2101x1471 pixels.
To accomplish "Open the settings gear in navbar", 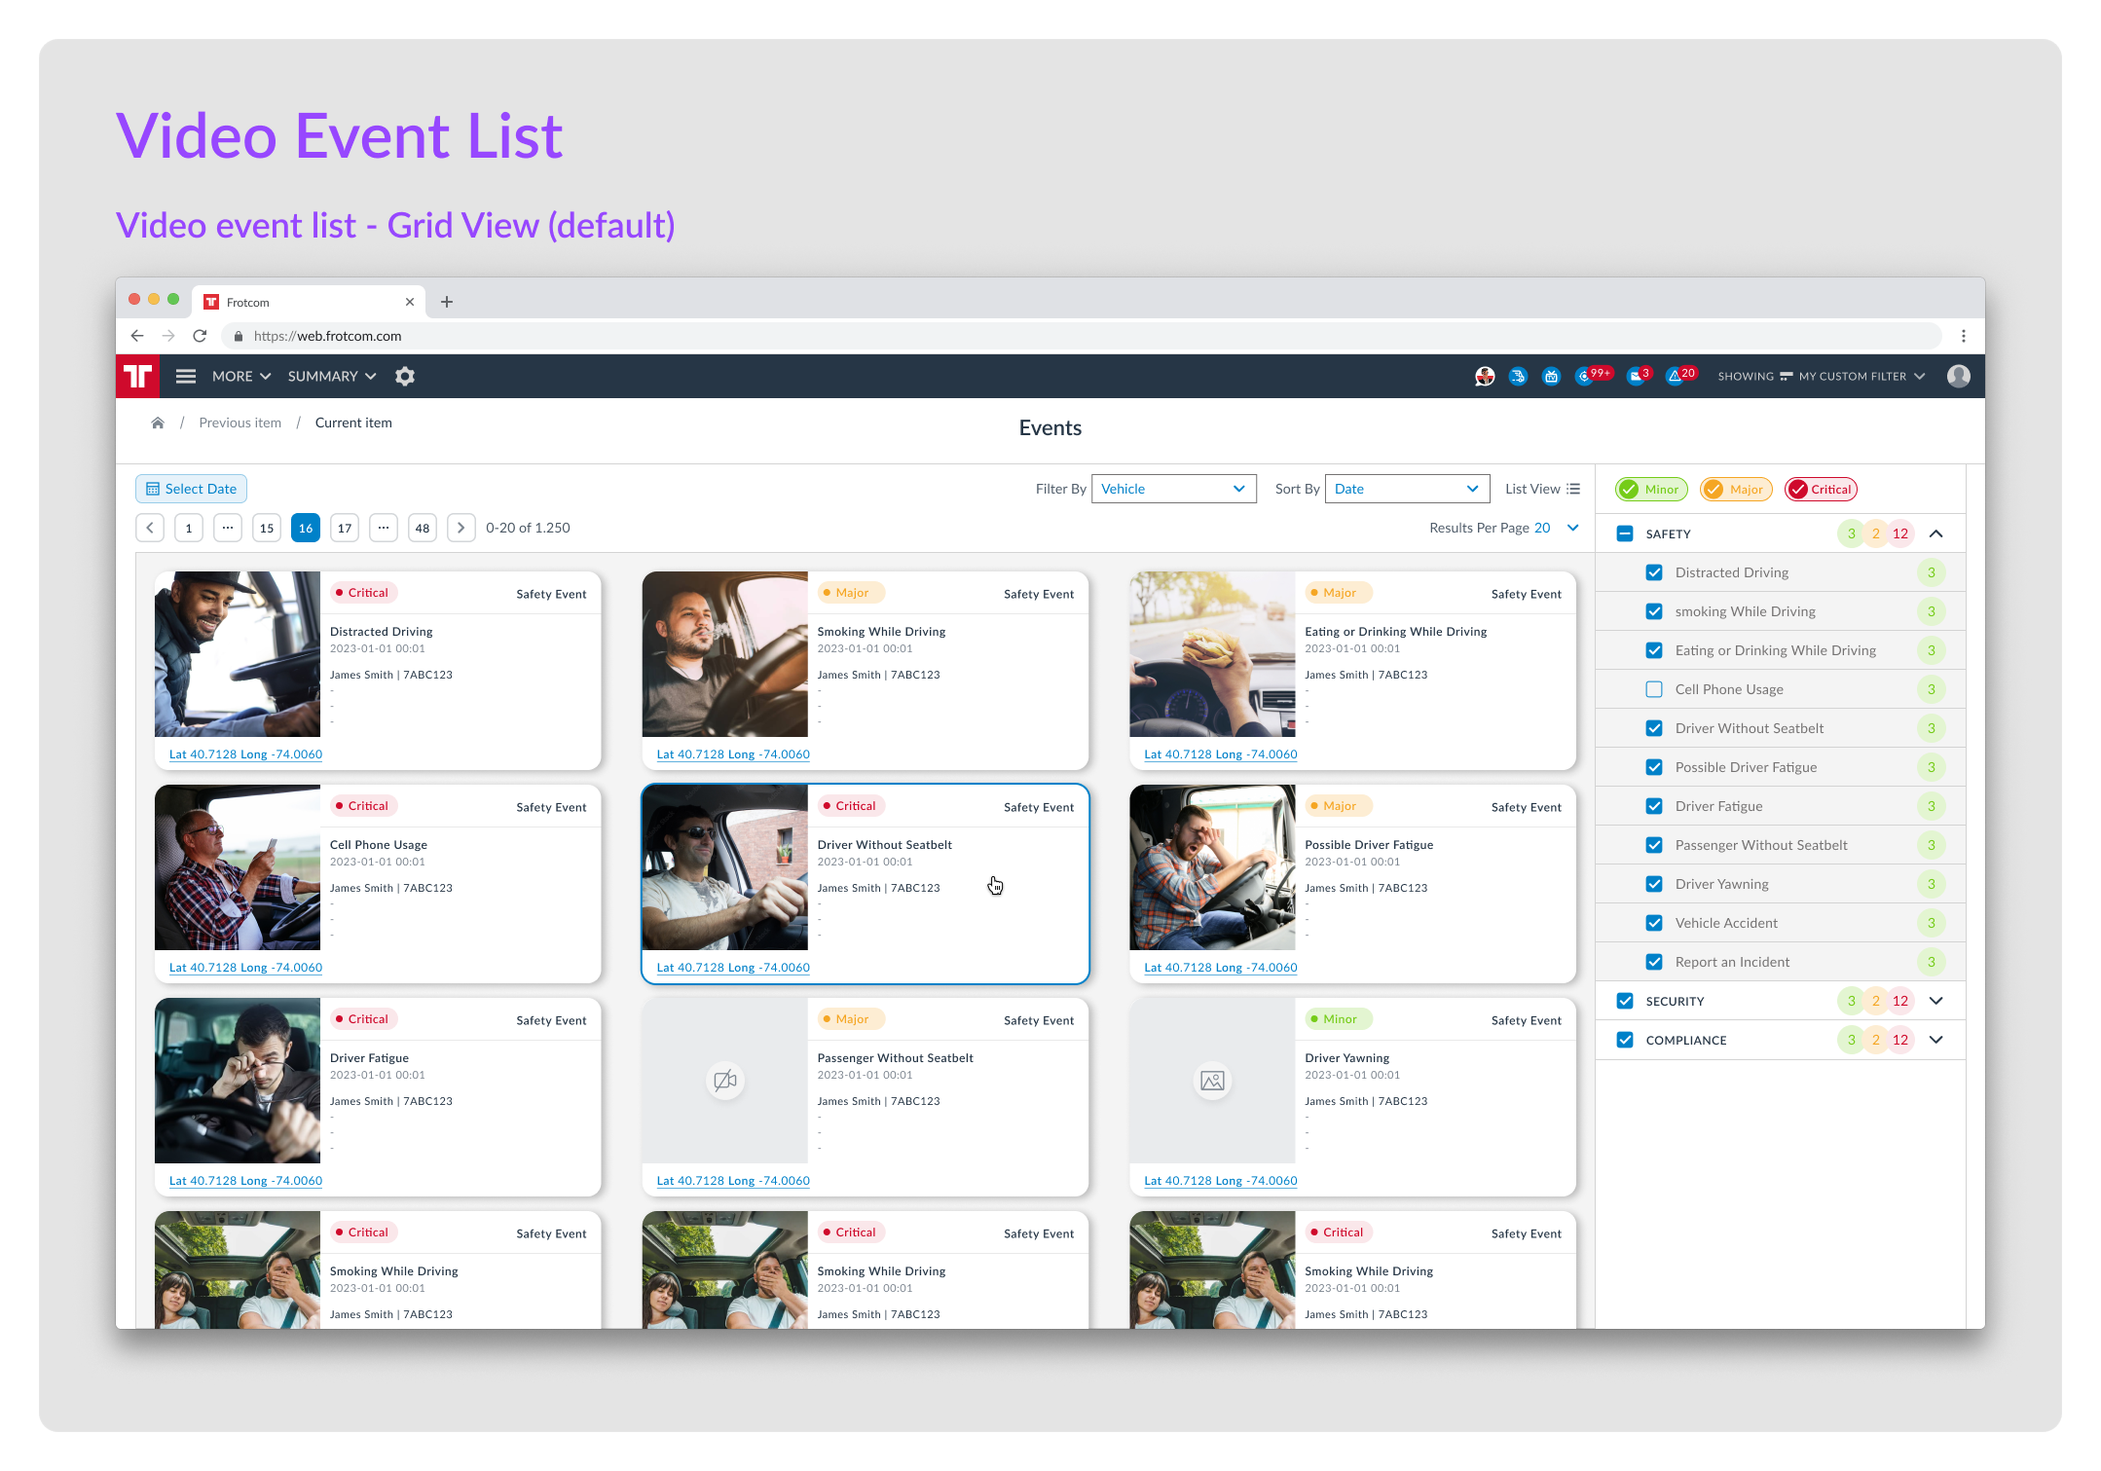I will coord(405,377).
